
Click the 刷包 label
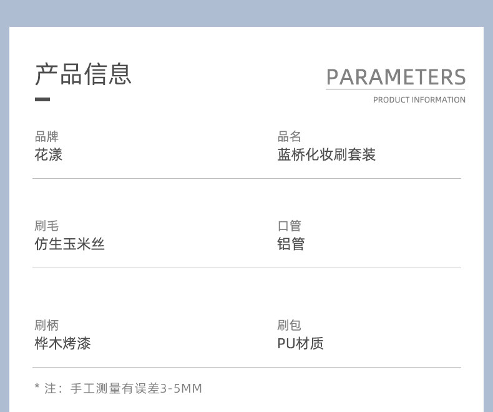[289, 325]
